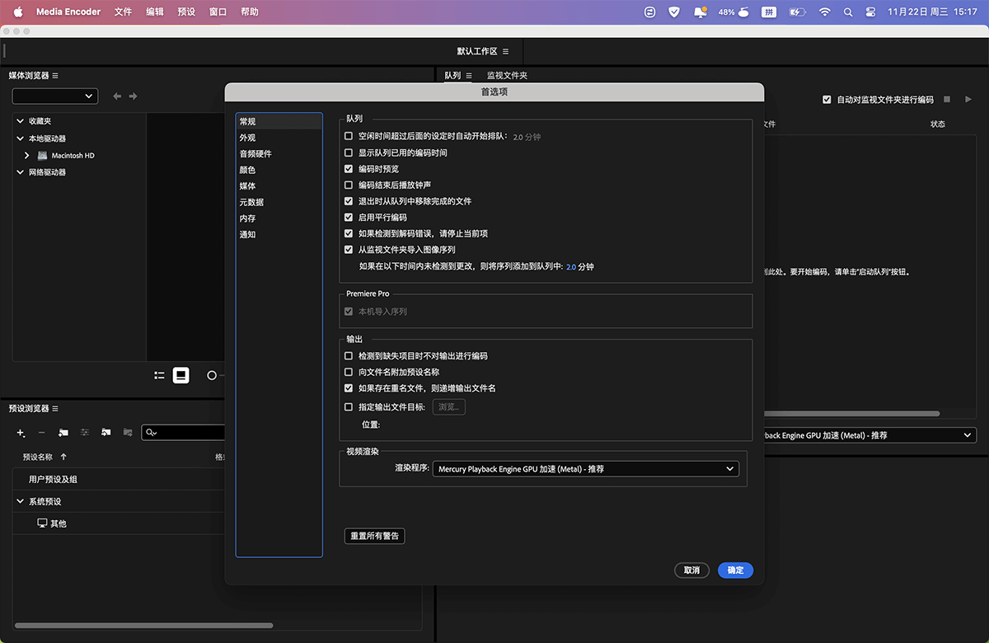Viewport: 989px width, 643px height.
Task: Open the 渲染程序 dropdown in preferences
Action: click(x=585, y=469)
